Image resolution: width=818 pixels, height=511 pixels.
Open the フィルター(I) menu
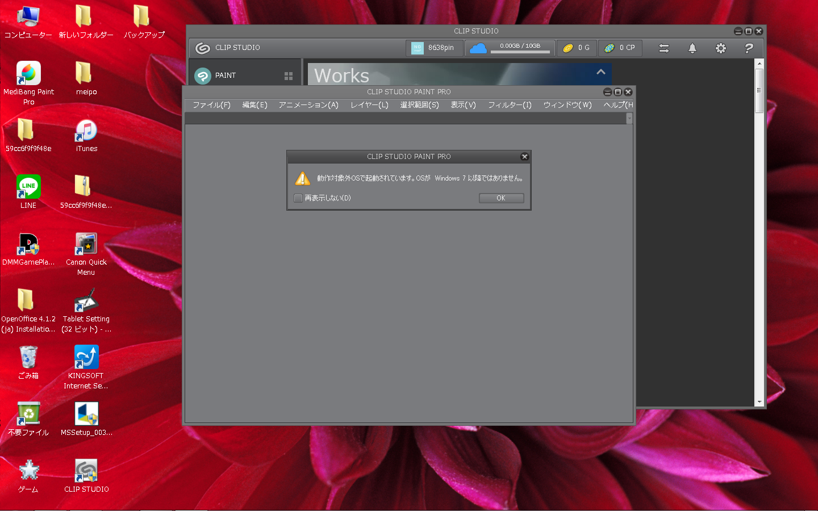point(510,105)
